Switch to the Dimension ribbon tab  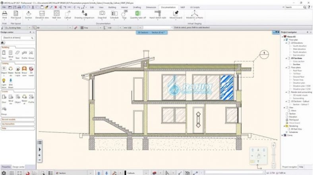tap(151, 7)
